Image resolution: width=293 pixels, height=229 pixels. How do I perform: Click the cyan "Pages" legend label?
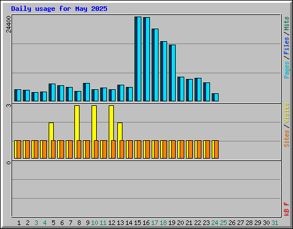pos(286,70)
